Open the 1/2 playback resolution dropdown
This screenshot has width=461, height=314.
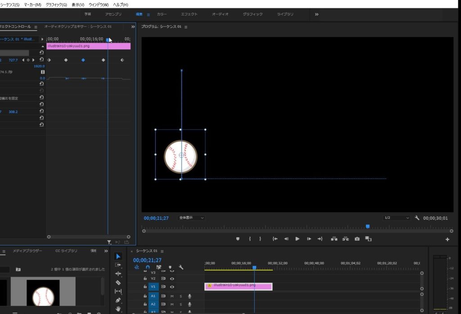tap(397, 218)
